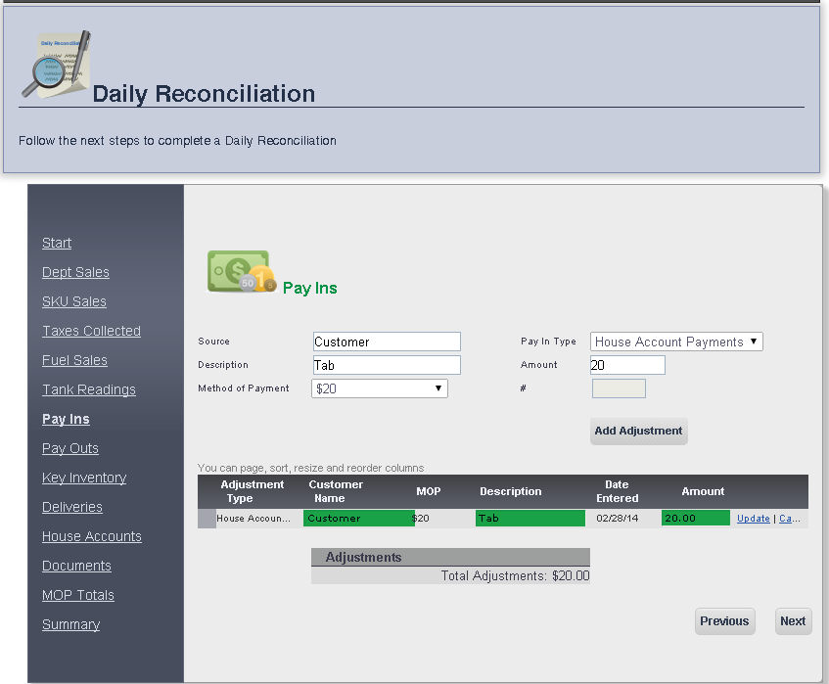Image resolution: width=829 pixels, height=684 pixels.
Task: Click the 02/28/14 date cell
Action: tap(617, 519)
